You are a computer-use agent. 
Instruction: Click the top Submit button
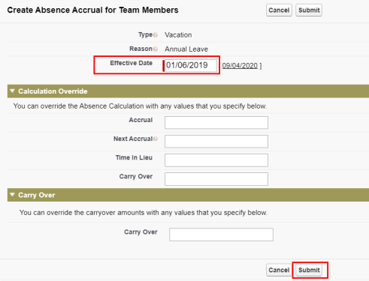tap(309, 10)
